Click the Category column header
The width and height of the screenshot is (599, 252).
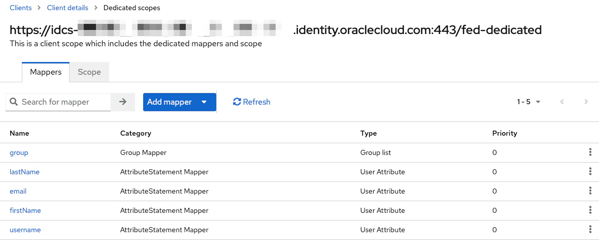point(136,133)
